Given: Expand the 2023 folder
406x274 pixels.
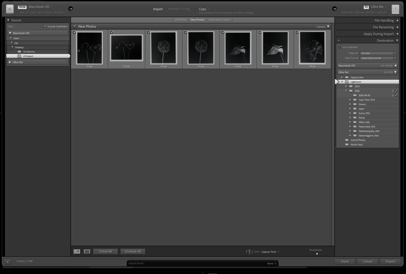Looking at the screenshot, I should (x=346, y=86).
